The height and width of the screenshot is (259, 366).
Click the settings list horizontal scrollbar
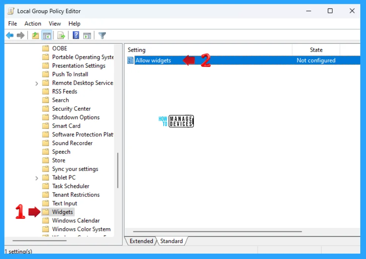(x=217, y=231)
